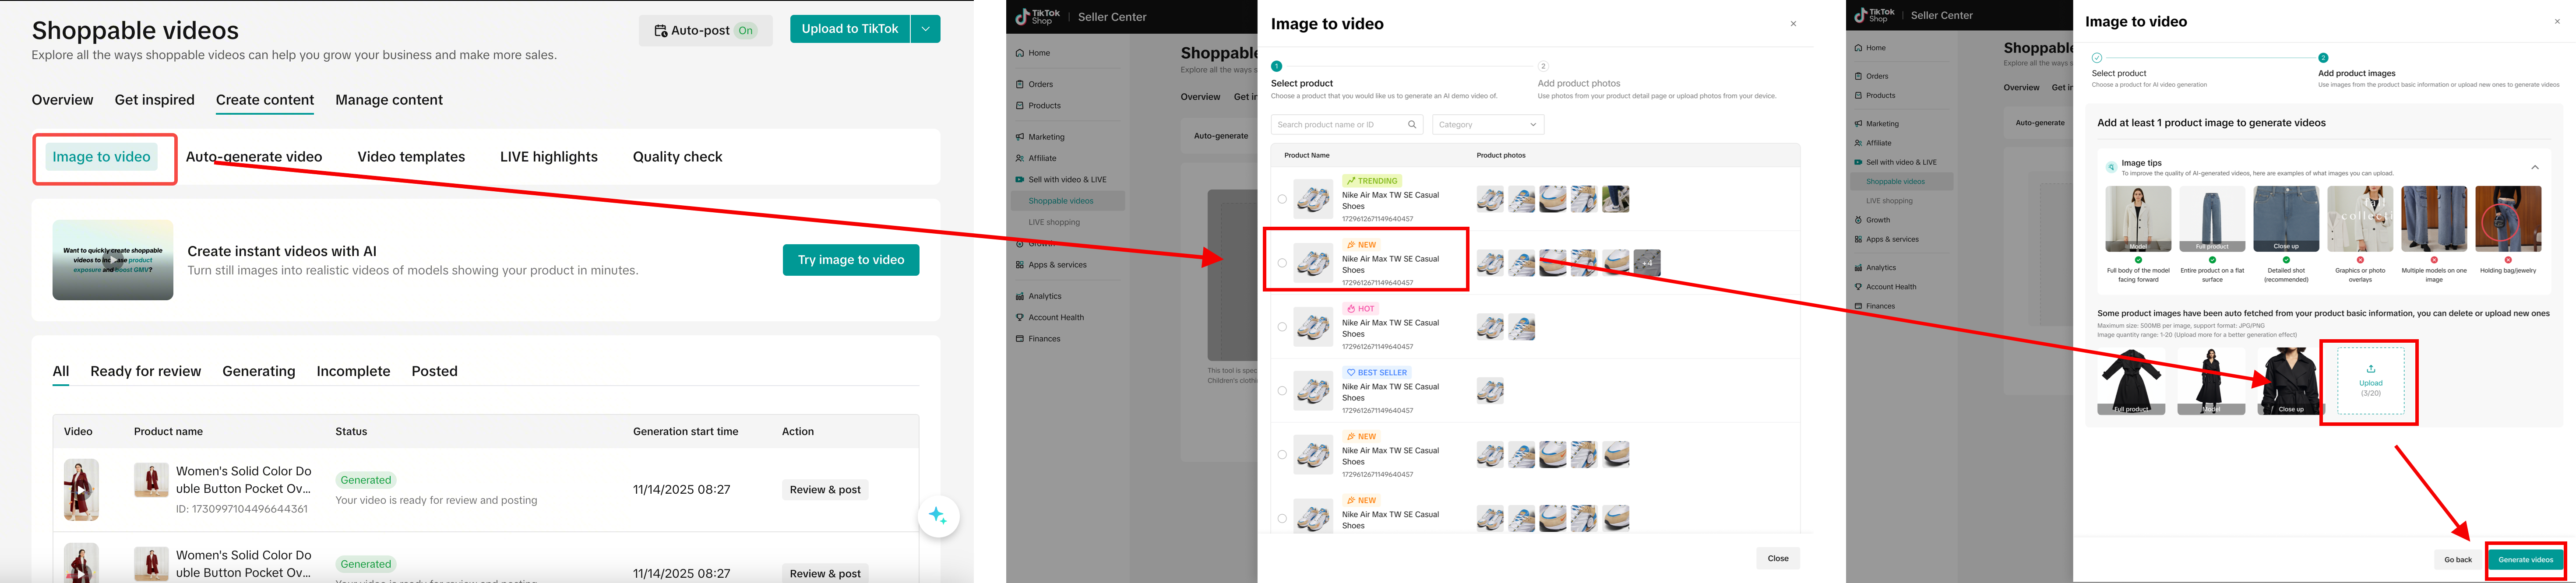The image size is (2576, 583).
Task: Filter videos by Ready for review
Action: click(145, 371)
